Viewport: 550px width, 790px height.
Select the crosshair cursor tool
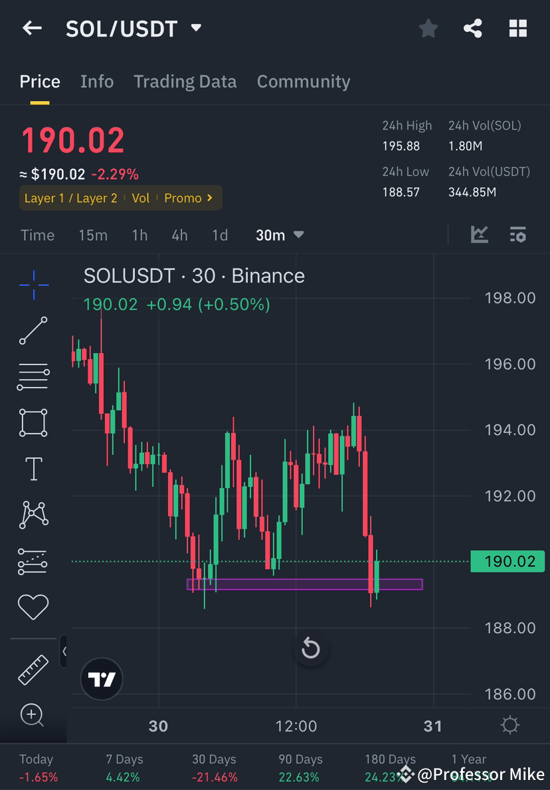click(x=33, y=285)
